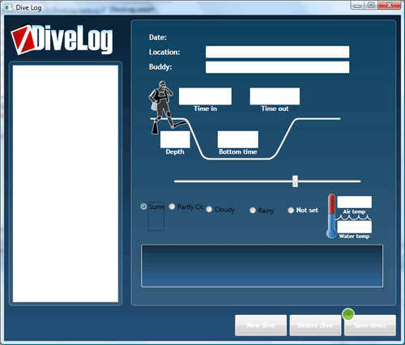Image resolution: width=405 pixels, height=345 pixels.
Task: Click the slider thumb handle
Action: click(x=295, y=181)
